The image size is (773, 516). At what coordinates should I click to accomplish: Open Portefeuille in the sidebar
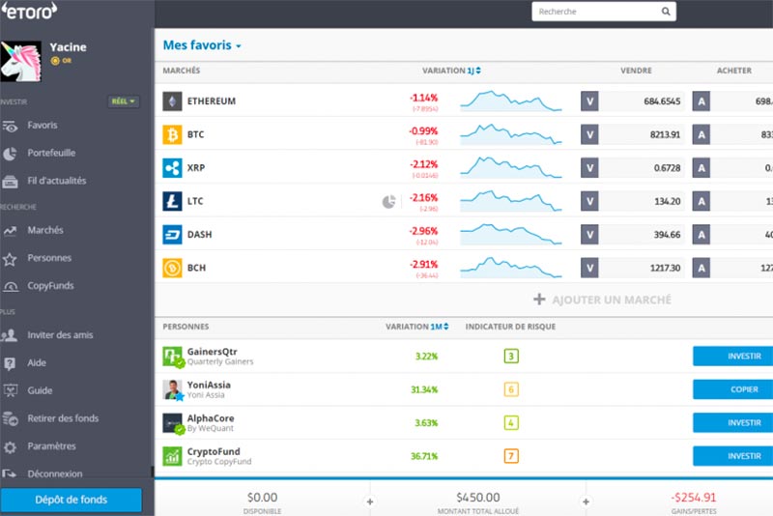(51, 153)
